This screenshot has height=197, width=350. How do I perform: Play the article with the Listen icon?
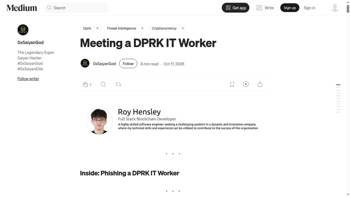click(x=246, y=84)
